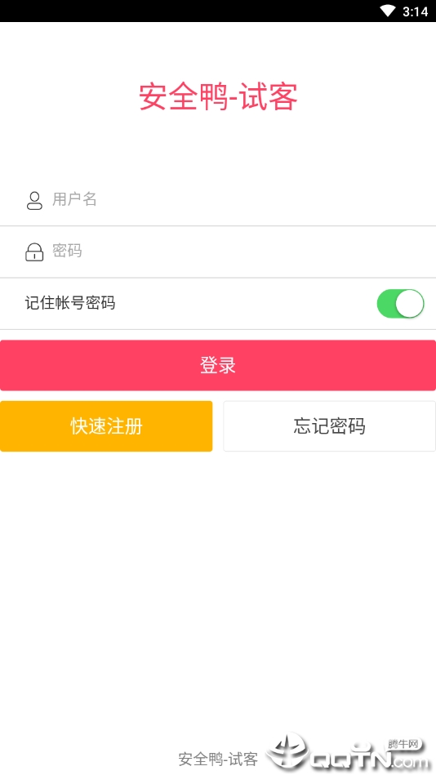Tap the pink 安全鸭-试客 title heading
This screenshot has height=775, width=436.
coord(218,97)
